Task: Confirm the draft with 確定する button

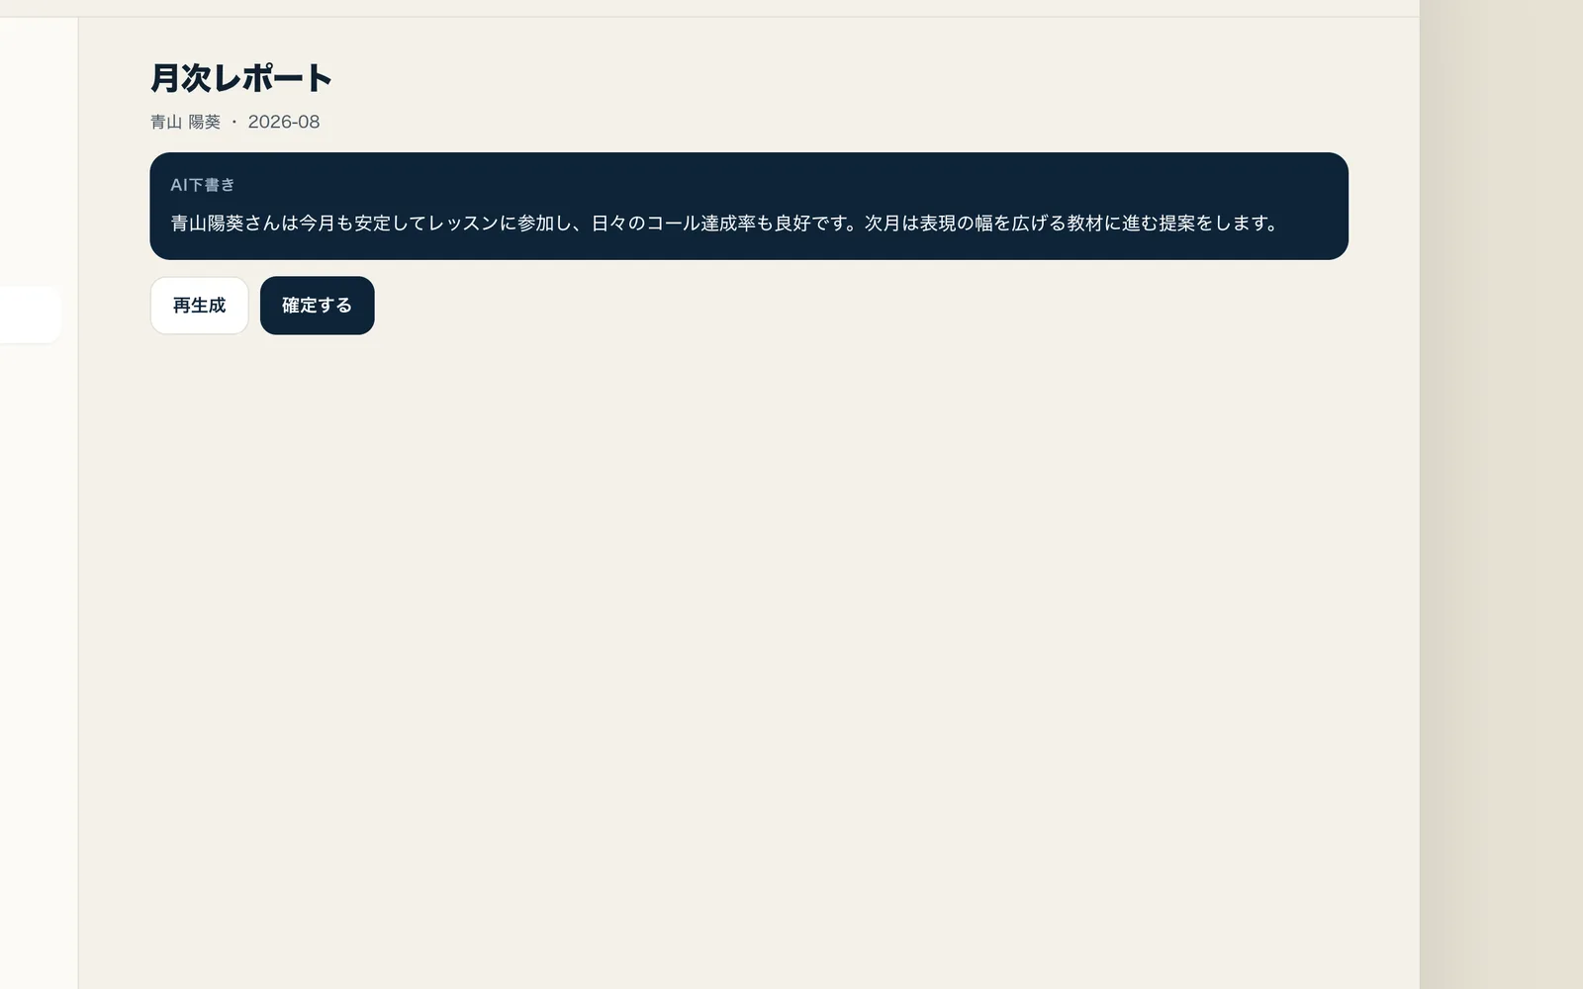Action: (x=317, y=306)
